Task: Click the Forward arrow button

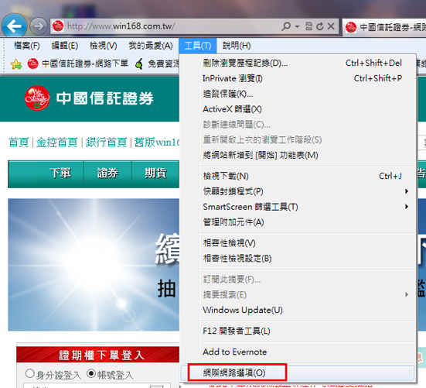Action: coord(39,26)
